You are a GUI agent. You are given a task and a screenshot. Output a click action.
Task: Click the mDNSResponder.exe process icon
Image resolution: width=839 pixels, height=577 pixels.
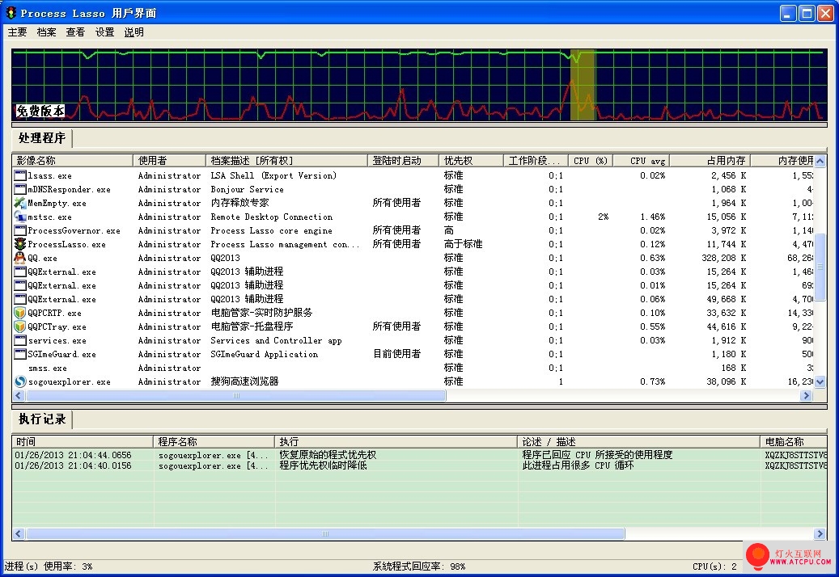coord(19,189)
